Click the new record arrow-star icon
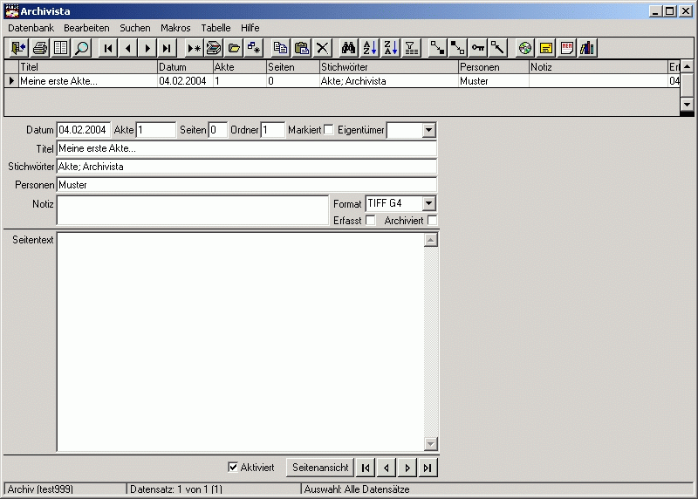The height and width of the screenshot is (499, 698). coord(194,48)
